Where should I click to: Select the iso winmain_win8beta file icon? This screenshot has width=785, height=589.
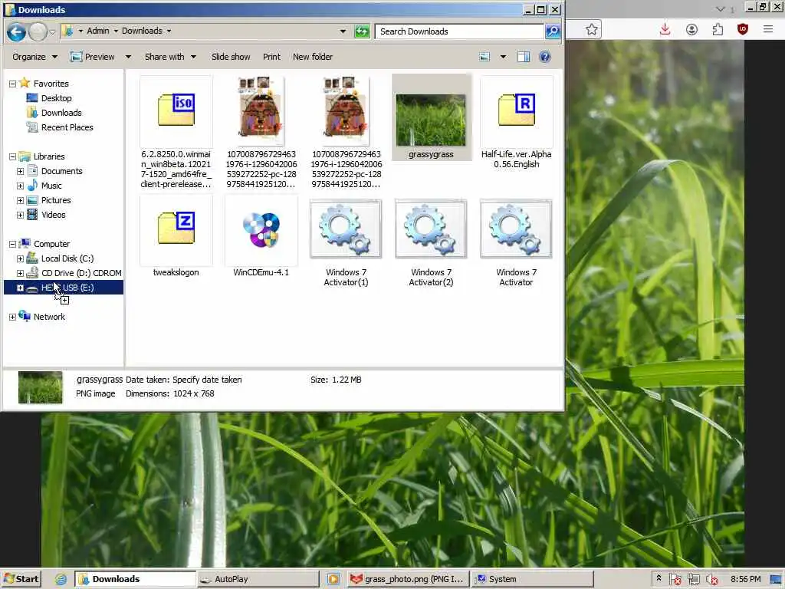176,110
